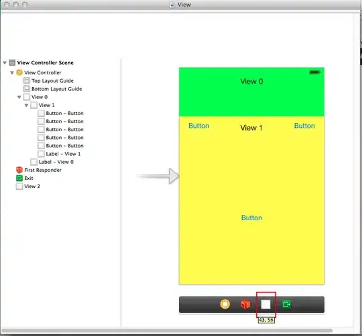Collapse View 0 disclosure triangle

click(19, 97)
